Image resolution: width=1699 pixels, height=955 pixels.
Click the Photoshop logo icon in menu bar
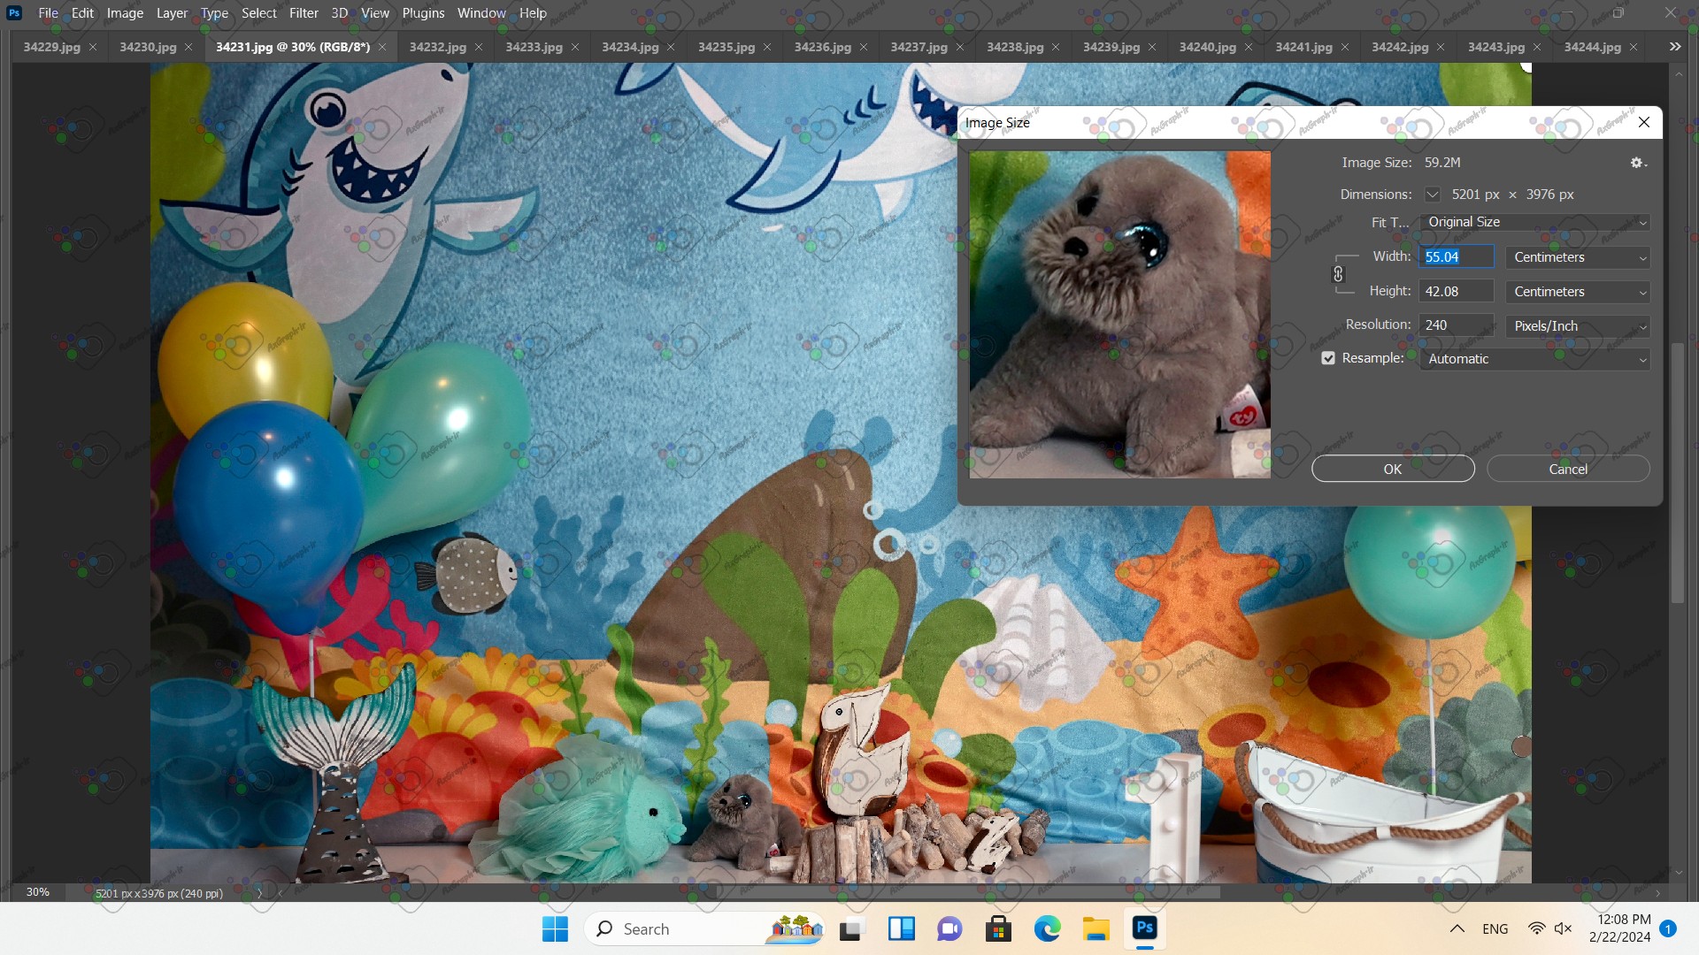14,13
